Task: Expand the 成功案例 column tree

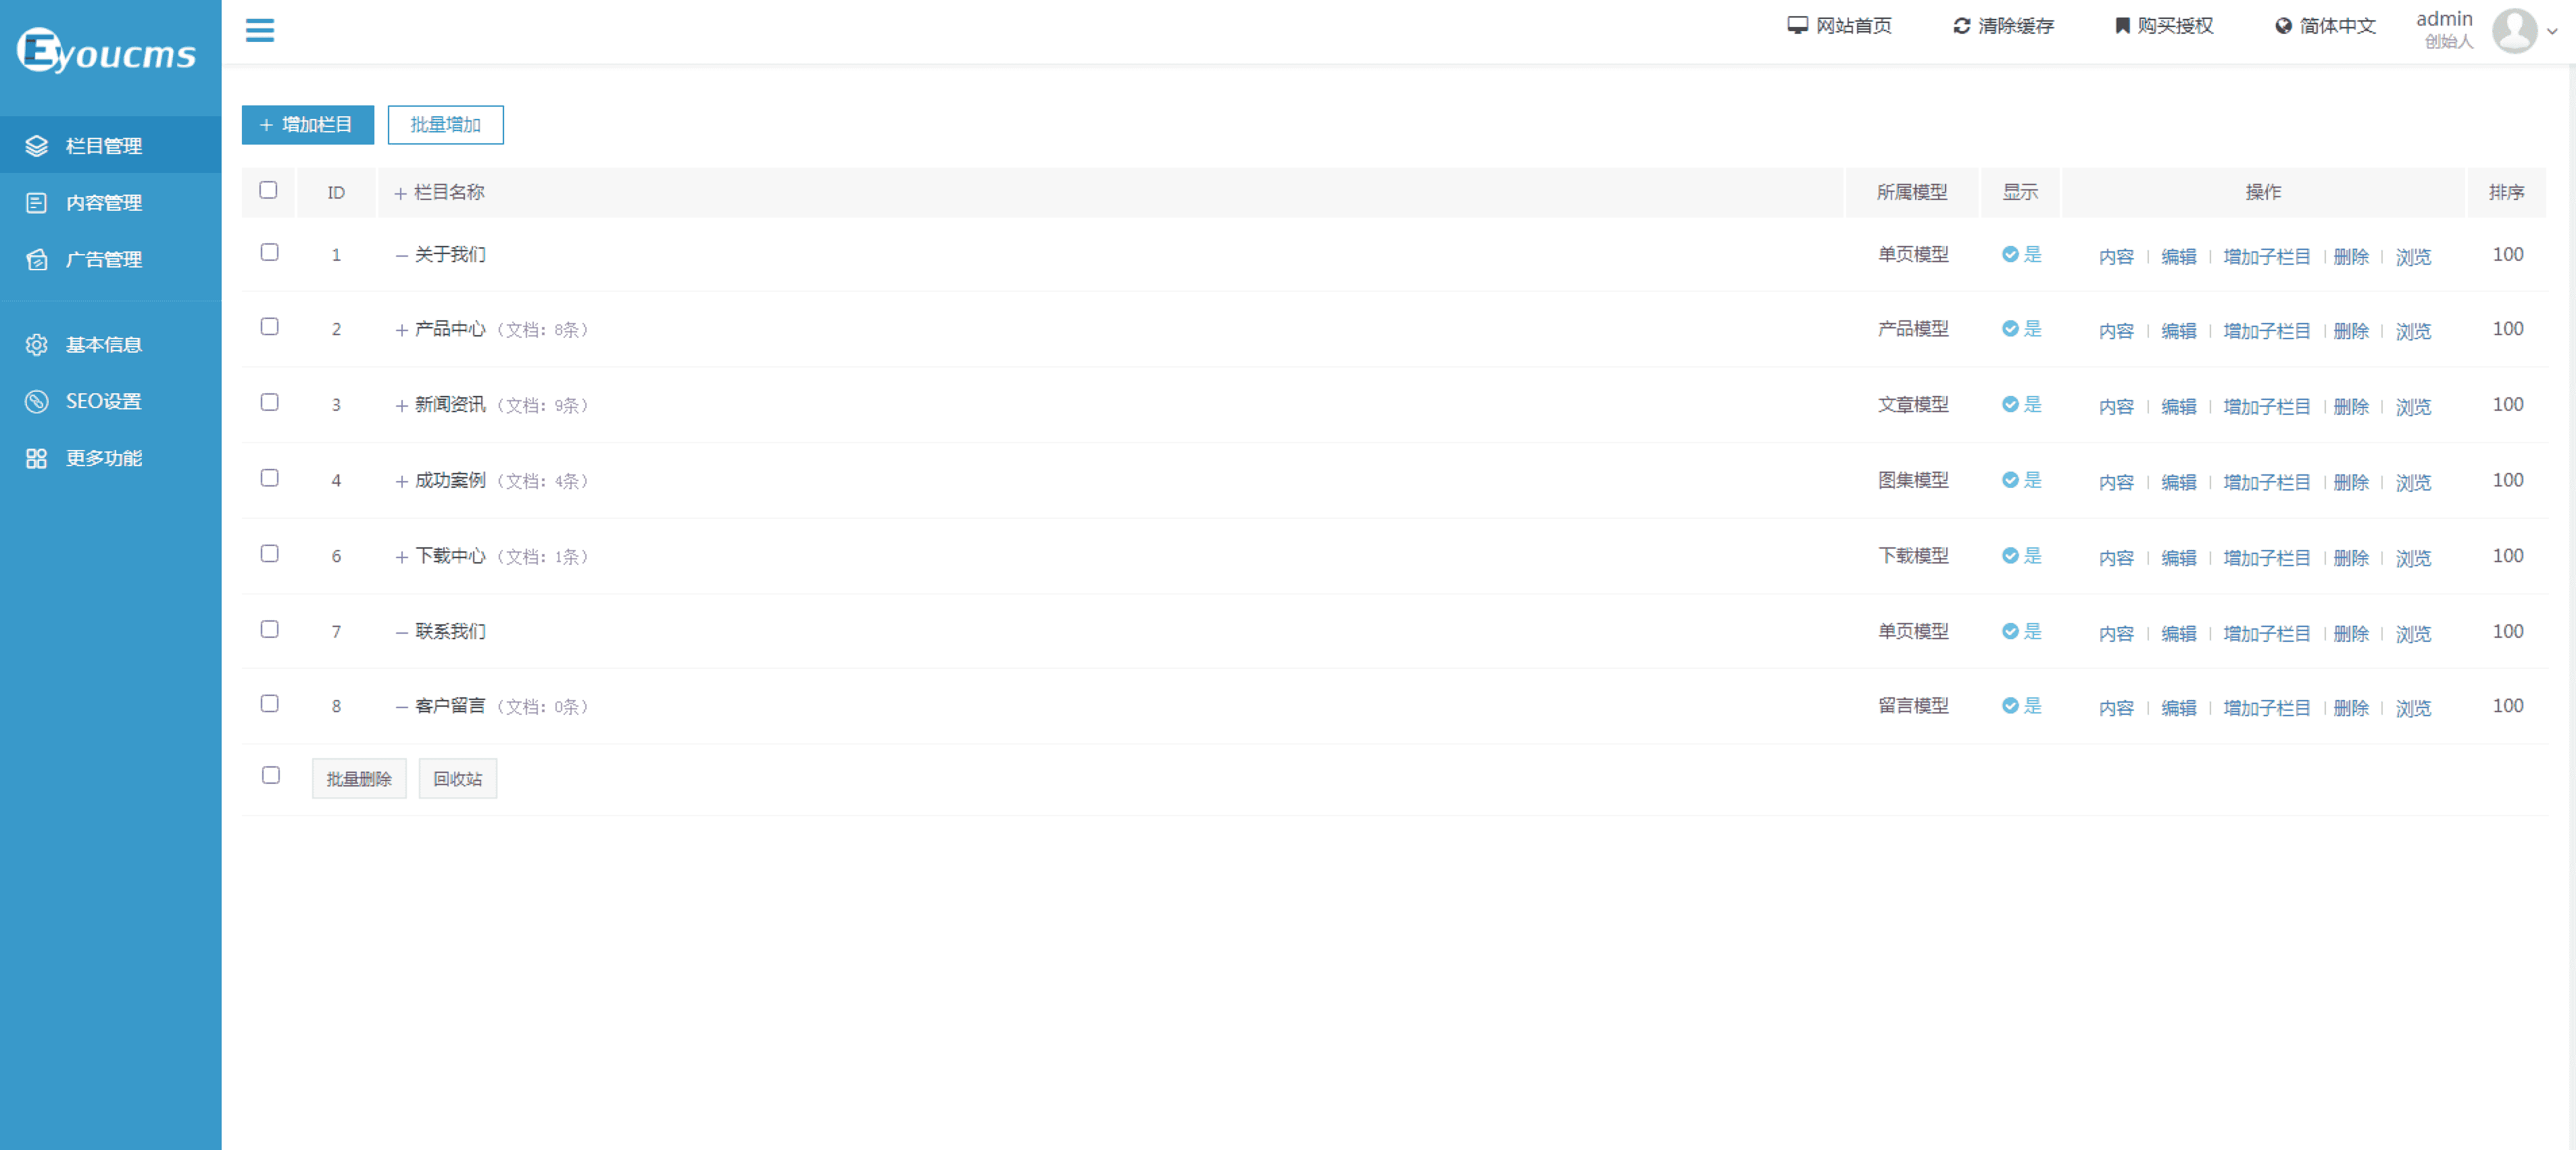Action: (401, 482)
